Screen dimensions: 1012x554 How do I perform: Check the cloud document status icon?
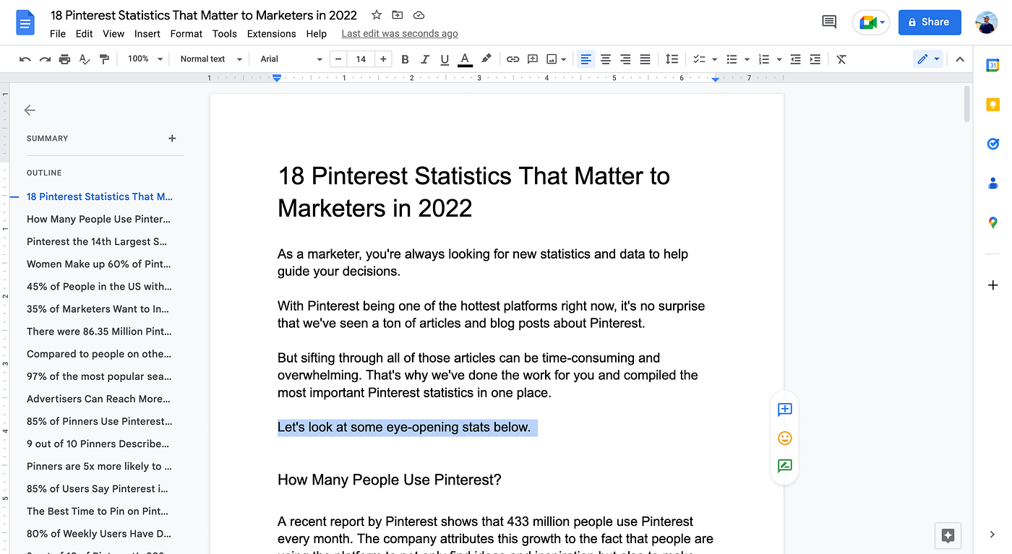(419, 14)
